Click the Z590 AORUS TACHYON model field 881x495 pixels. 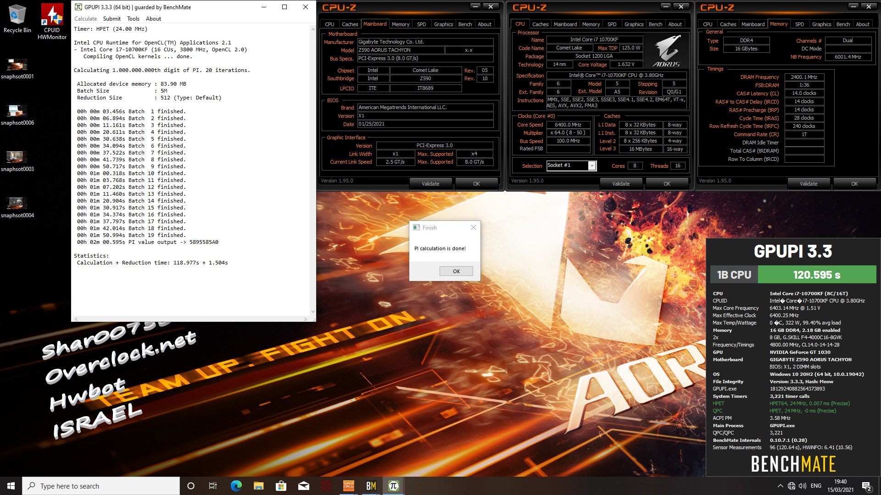coord(400,50)
